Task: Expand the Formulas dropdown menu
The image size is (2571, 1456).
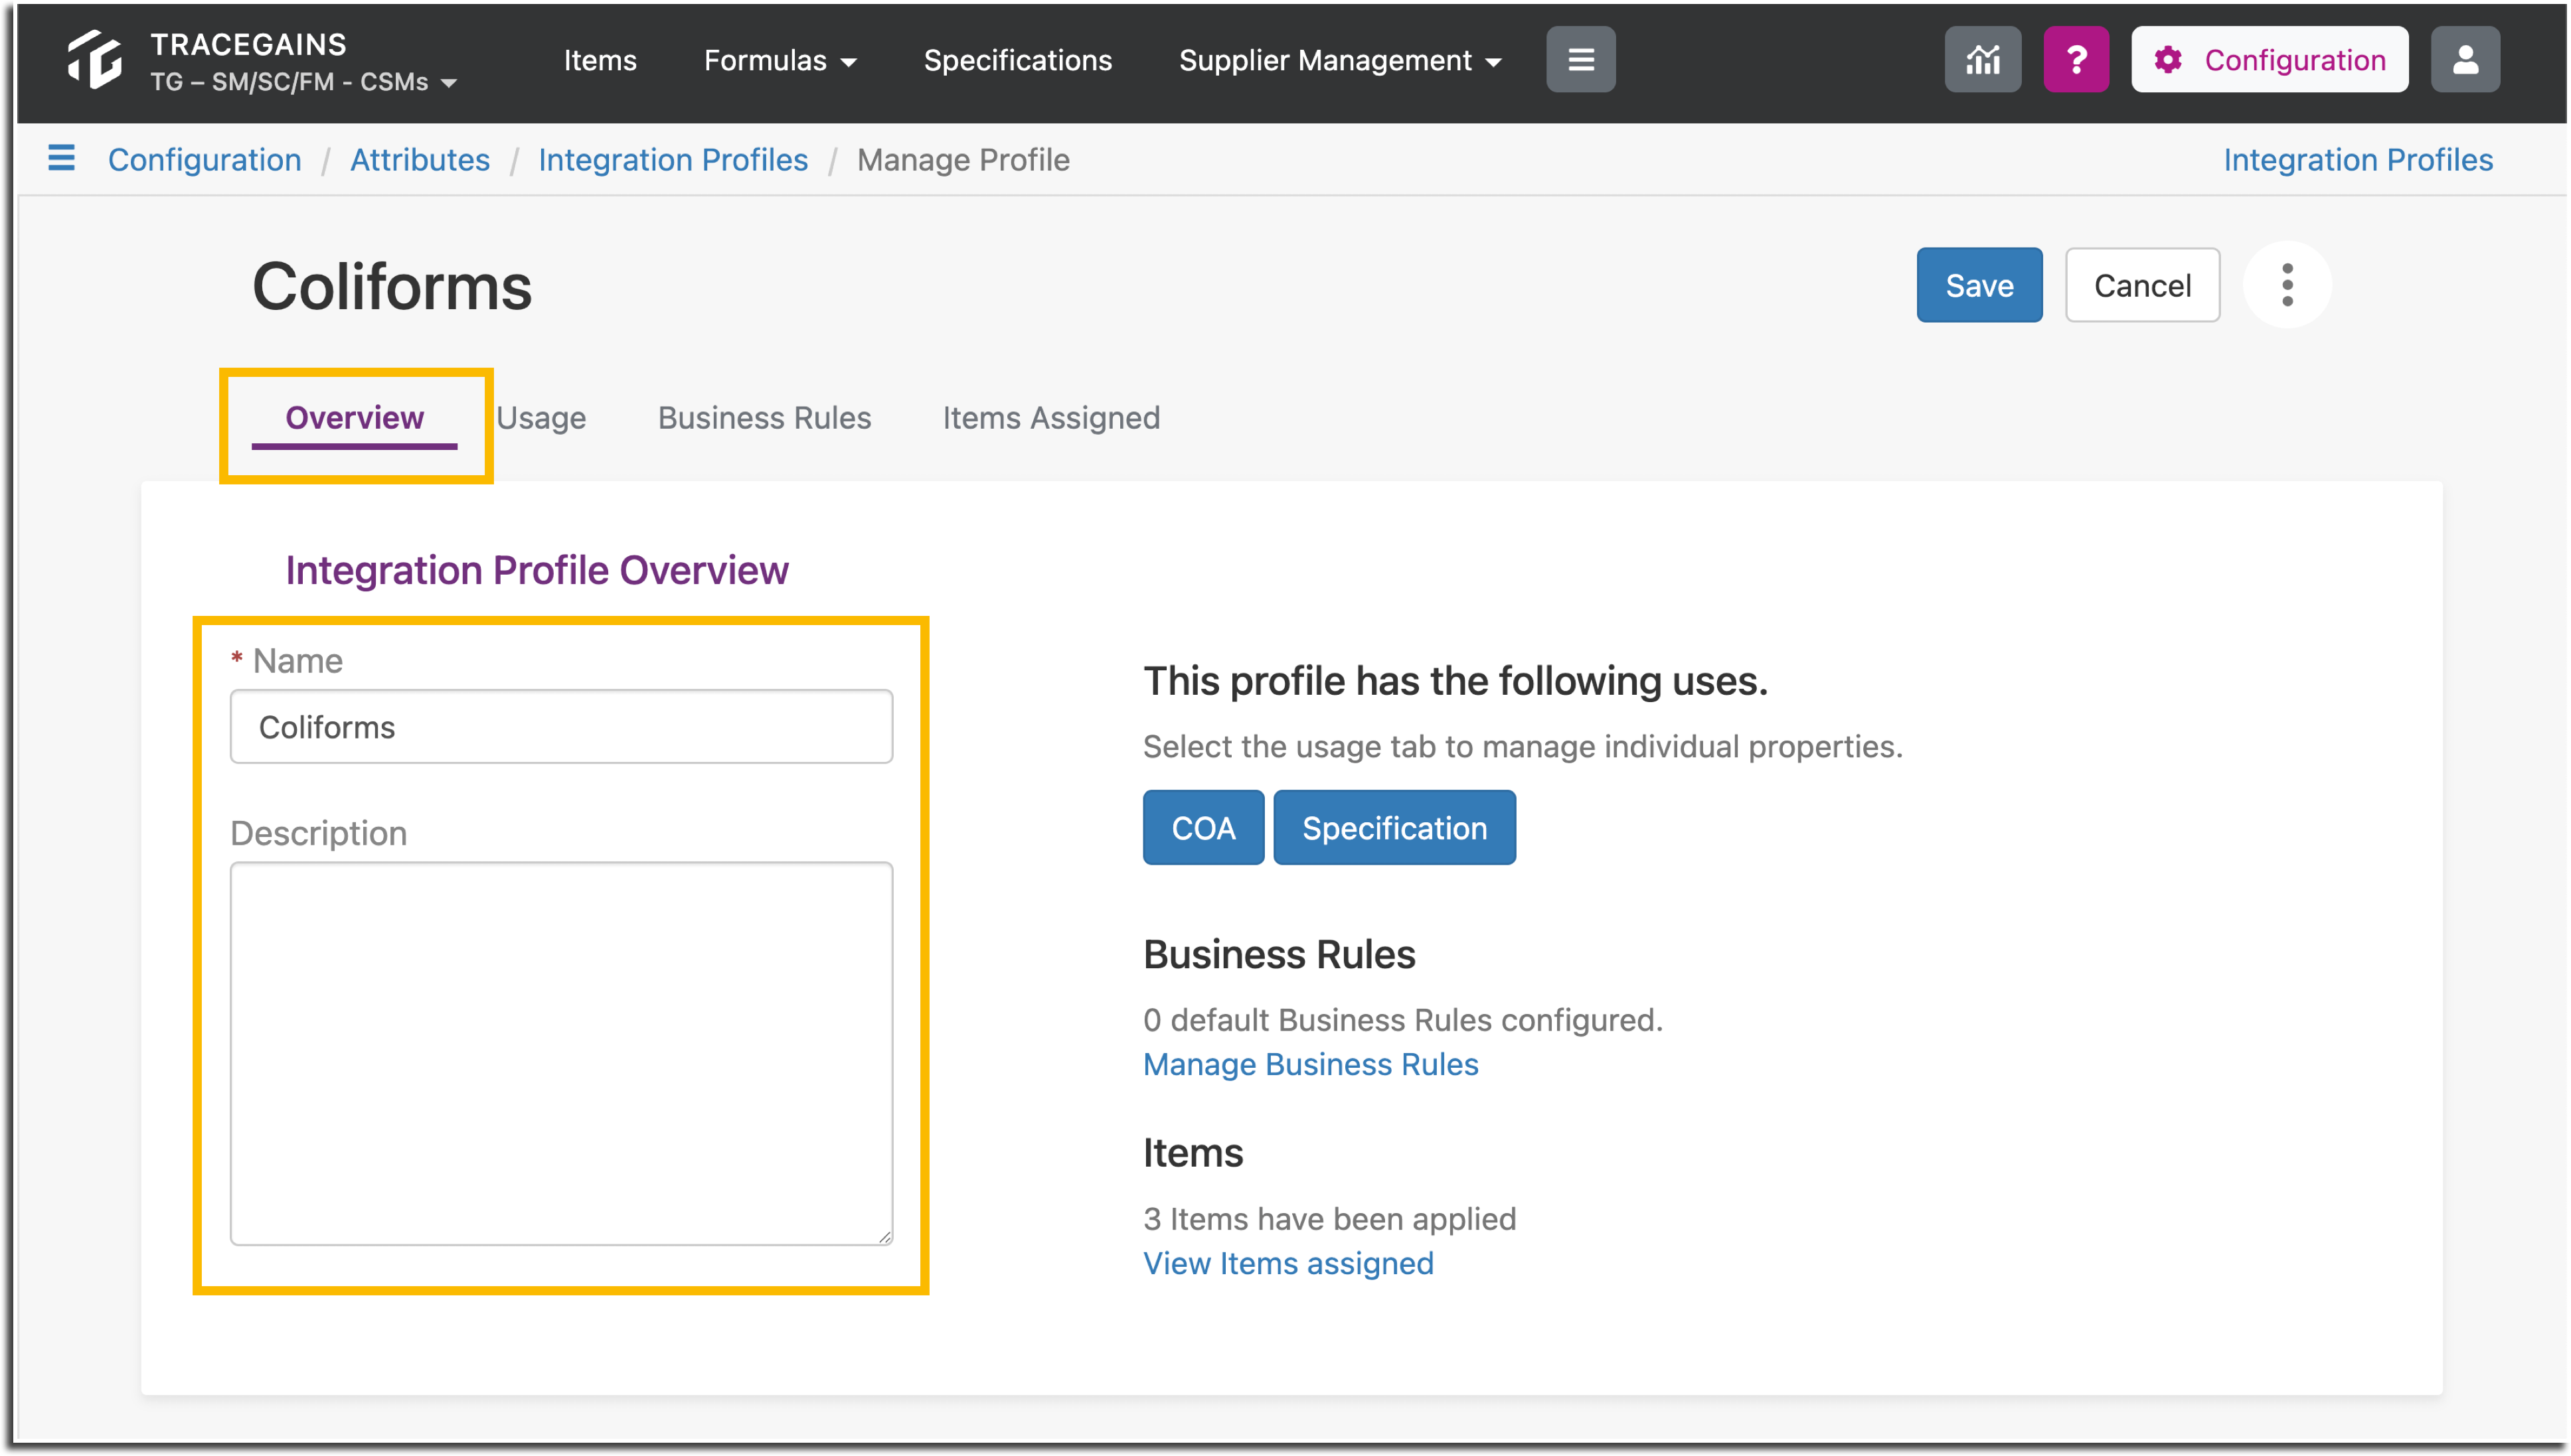Action: point(780,60)
